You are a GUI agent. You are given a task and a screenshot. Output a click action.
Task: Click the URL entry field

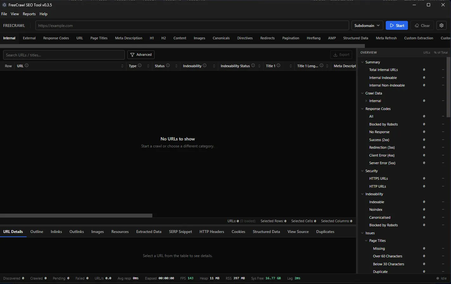click(192, 25)
